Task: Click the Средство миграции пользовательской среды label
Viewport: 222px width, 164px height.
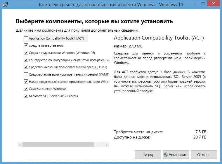Action: pos(68,67)
